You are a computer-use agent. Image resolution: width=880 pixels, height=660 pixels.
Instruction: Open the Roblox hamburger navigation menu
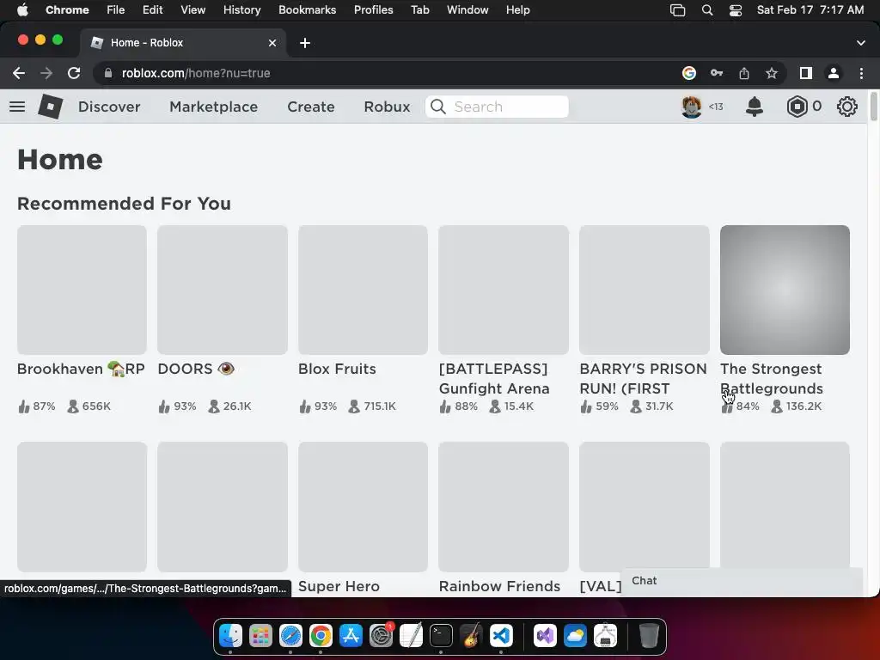coord(17,107)
